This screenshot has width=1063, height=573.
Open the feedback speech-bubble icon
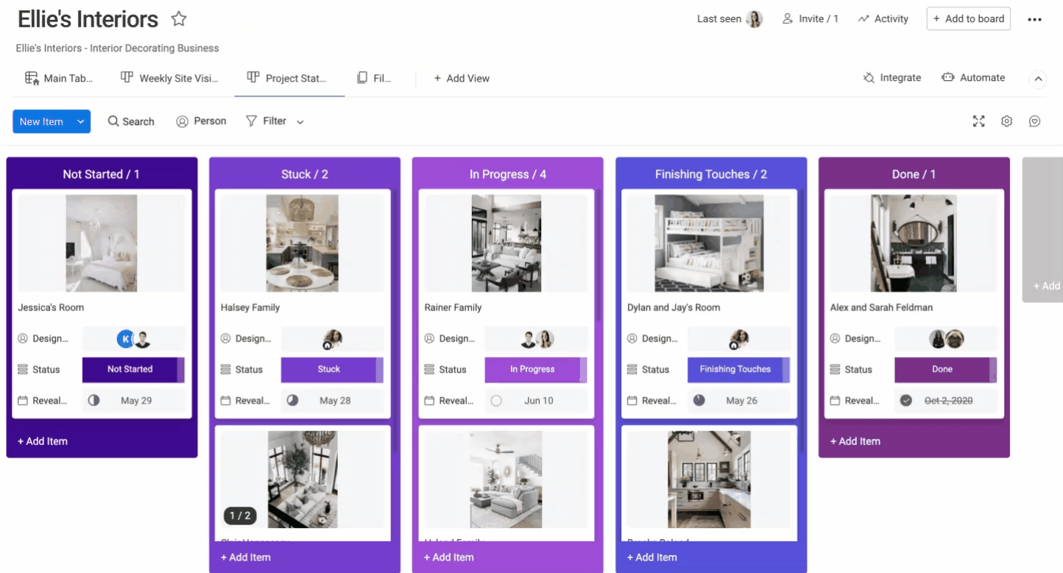click(1034, 121)
